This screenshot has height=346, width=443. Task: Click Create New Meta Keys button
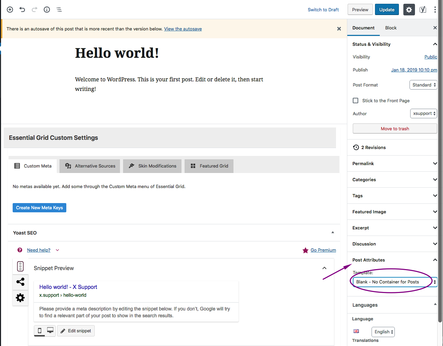pyautogui.click(x=39, y=208)
